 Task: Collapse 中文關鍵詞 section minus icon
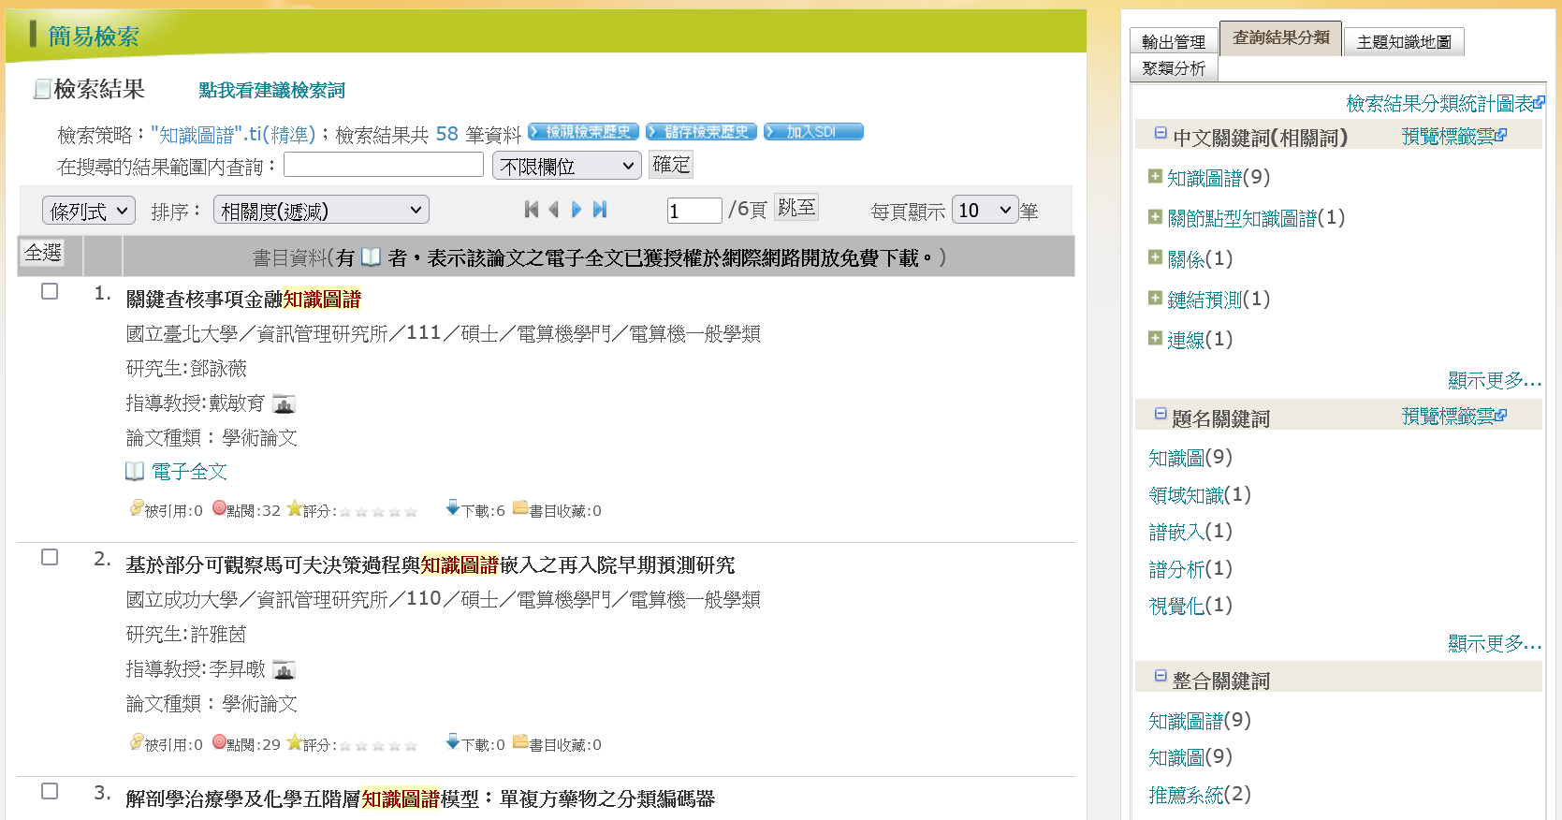[1161, 133]
